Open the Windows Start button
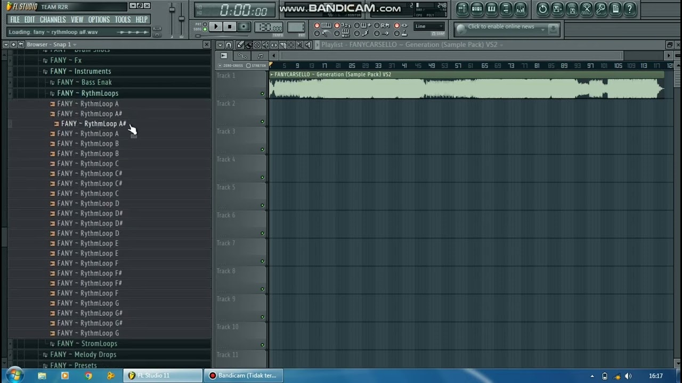Viewport: 682px width, 383px height. [14, 375]
